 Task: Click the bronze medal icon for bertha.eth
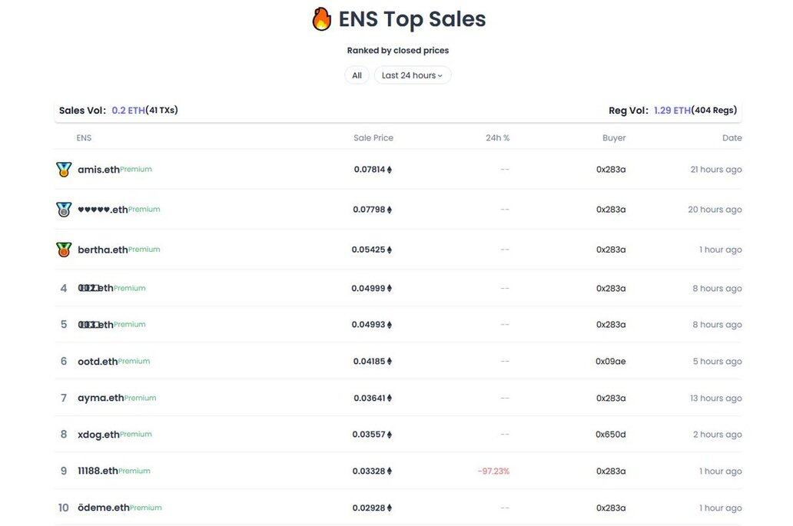(x=64, y=250)
